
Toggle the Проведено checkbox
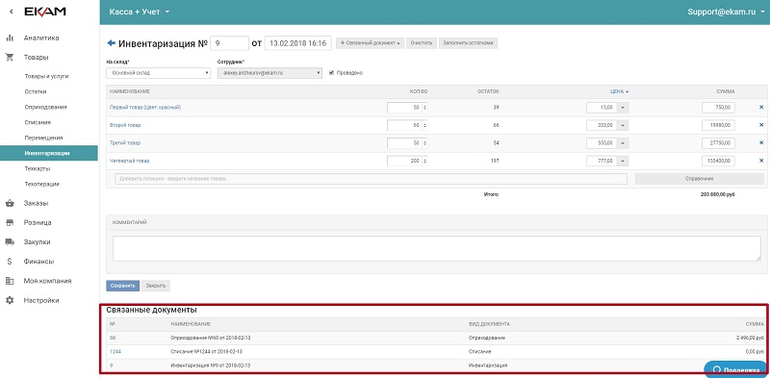coord(331,73)
